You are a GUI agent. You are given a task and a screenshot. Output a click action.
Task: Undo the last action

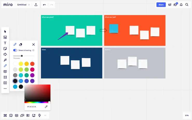(x=44, y=5)
